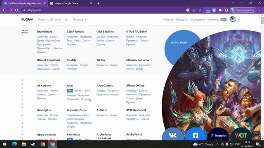Open Premium under Spotify
The image size is (264, 148).
pyautogui.click(x=72, y=69)
